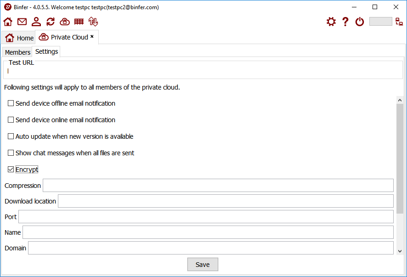Click the Domain input field
The image size is (407, 277).
point(211,248)
